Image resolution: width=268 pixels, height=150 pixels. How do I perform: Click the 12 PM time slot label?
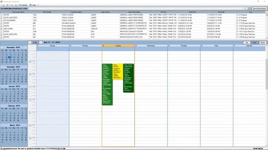pos(32,100)
